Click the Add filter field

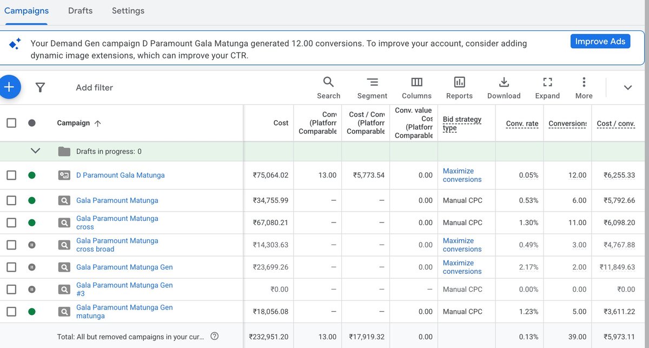(95, 88)
